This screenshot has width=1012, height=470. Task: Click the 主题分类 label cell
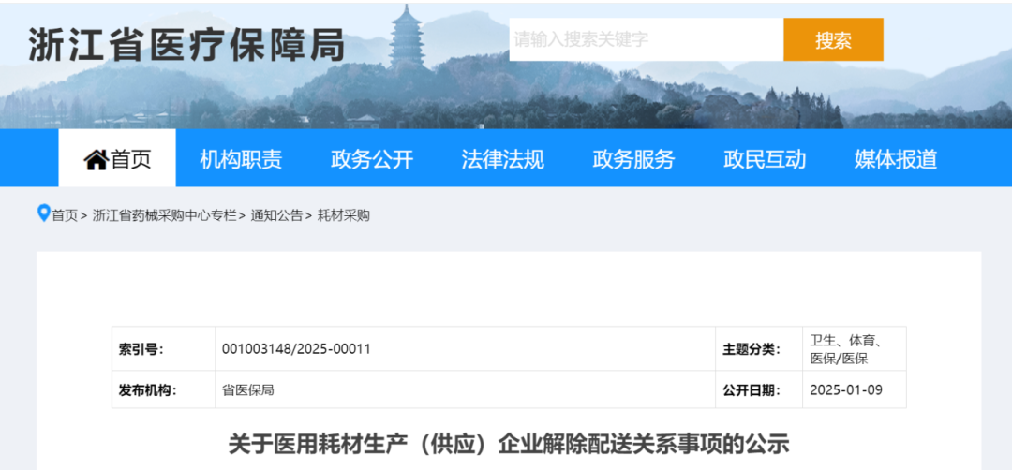click(x=759, y=349)
